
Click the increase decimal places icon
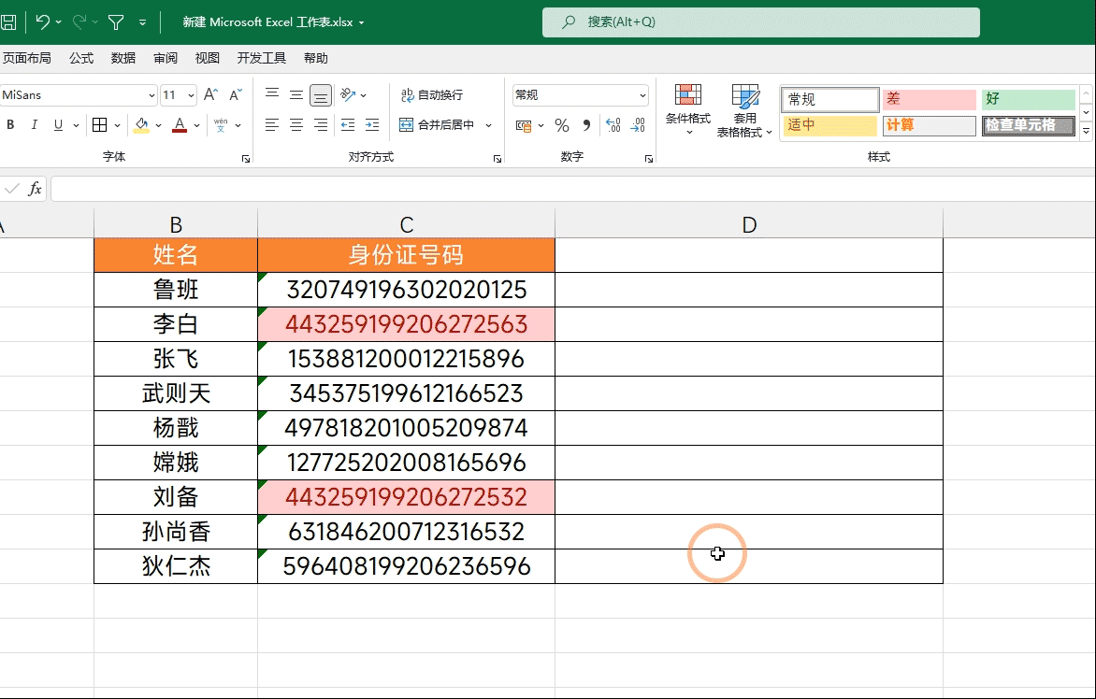[x=613, y=125]
